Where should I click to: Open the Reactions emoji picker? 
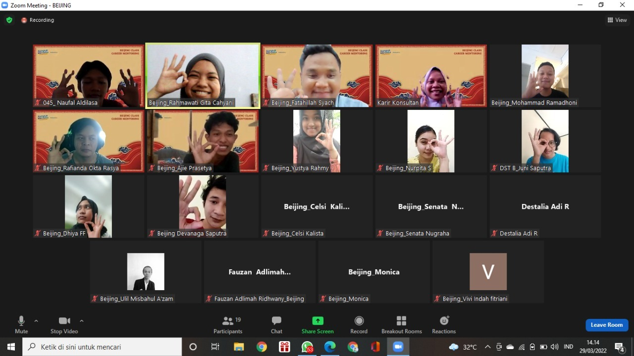pos(444,324)
